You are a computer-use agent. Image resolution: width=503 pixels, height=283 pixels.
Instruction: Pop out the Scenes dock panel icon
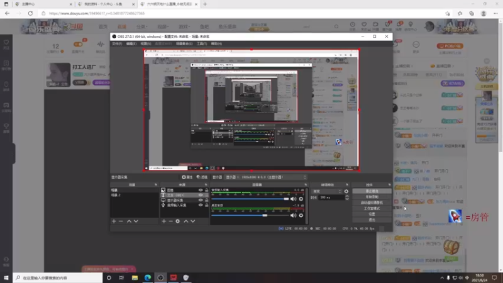156,185
